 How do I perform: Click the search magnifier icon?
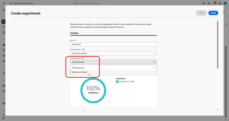tap(76, 3)
